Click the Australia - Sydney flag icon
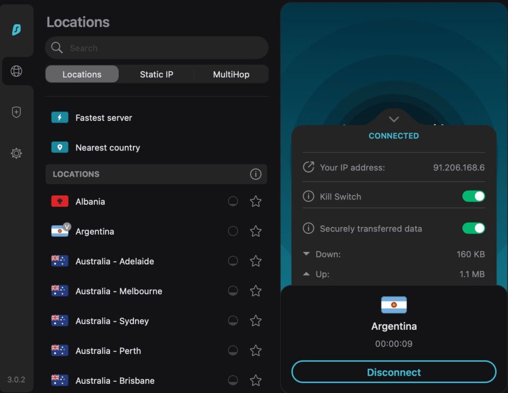 60,321
